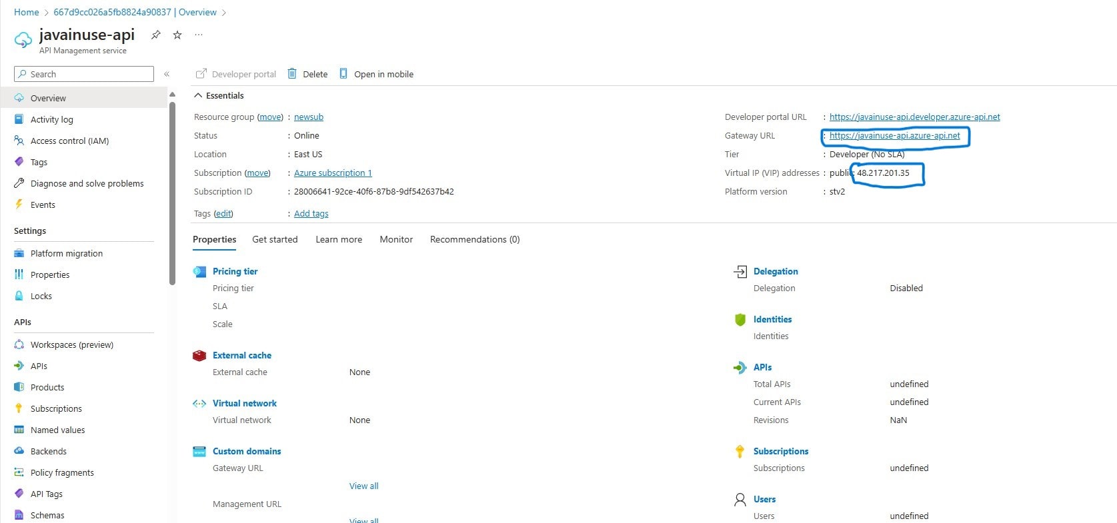This screenshot has height=523, width=1117.
Task: Open the more options ellipsis beside title
Action: pos(199,35)
